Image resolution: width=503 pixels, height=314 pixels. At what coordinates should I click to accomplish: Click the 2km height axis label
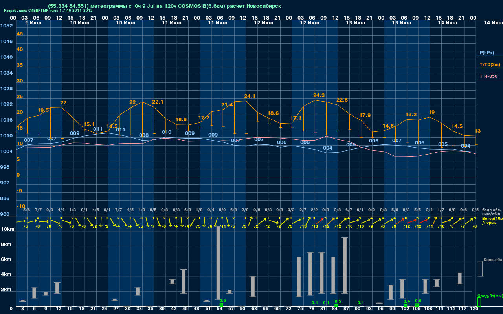tap(6, 290)
